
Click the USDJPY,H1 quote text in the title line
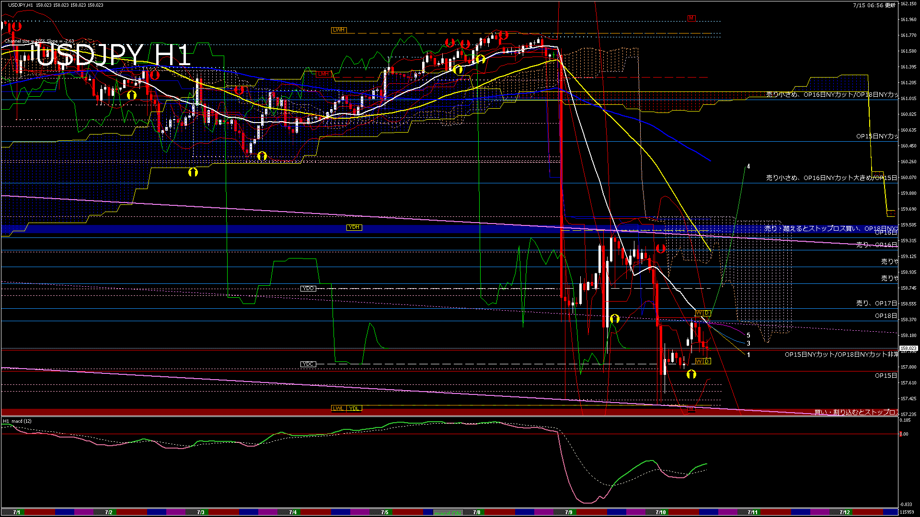coord(56,5)
